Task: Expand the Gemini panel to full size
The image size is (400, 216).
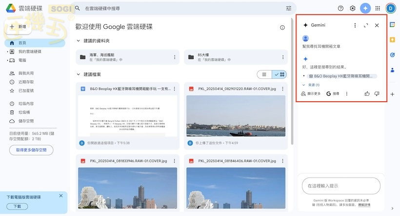Action: point(366,25)
